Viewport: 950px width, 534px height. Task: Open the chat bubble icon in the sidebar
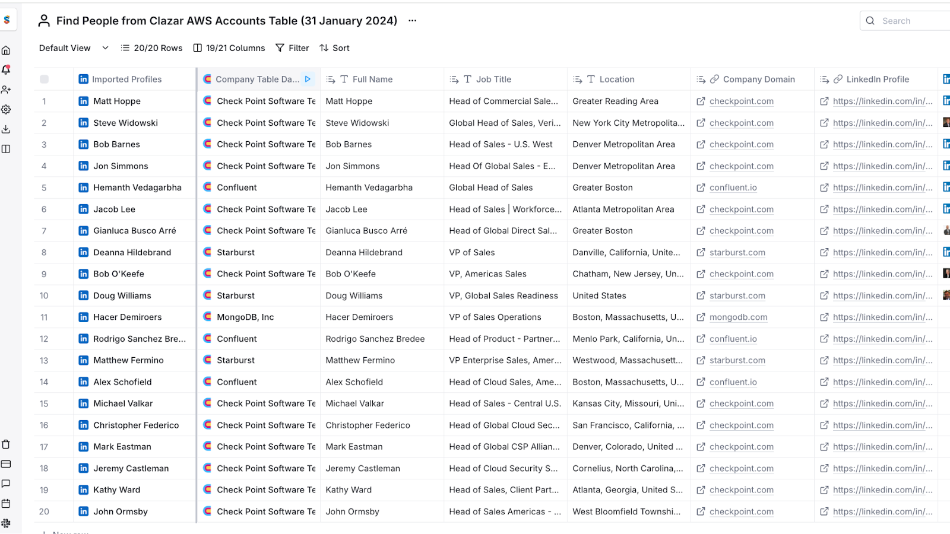6,484
